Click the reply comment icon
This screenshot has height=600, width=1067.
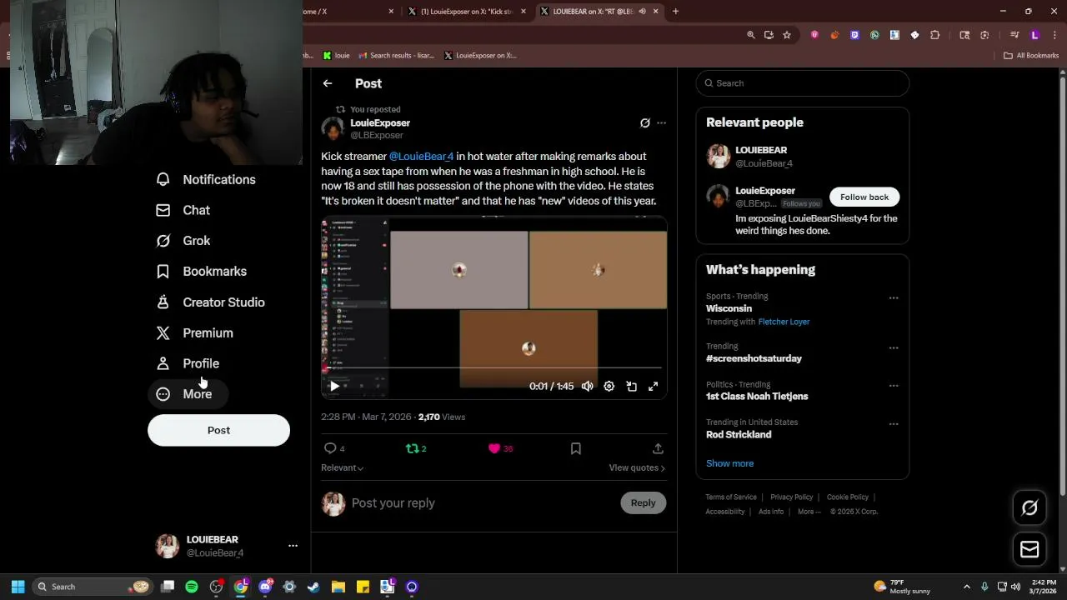pos(330,448)
